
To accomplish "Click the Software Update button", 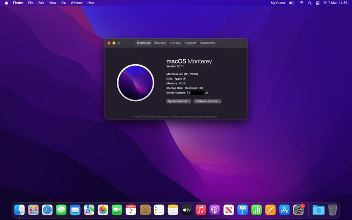I will tap(208, 101).
